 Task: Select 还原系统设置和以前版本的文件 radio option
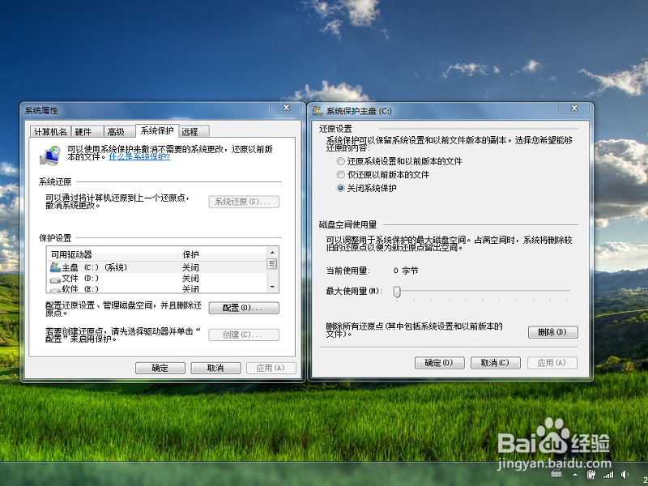point(340,161)
